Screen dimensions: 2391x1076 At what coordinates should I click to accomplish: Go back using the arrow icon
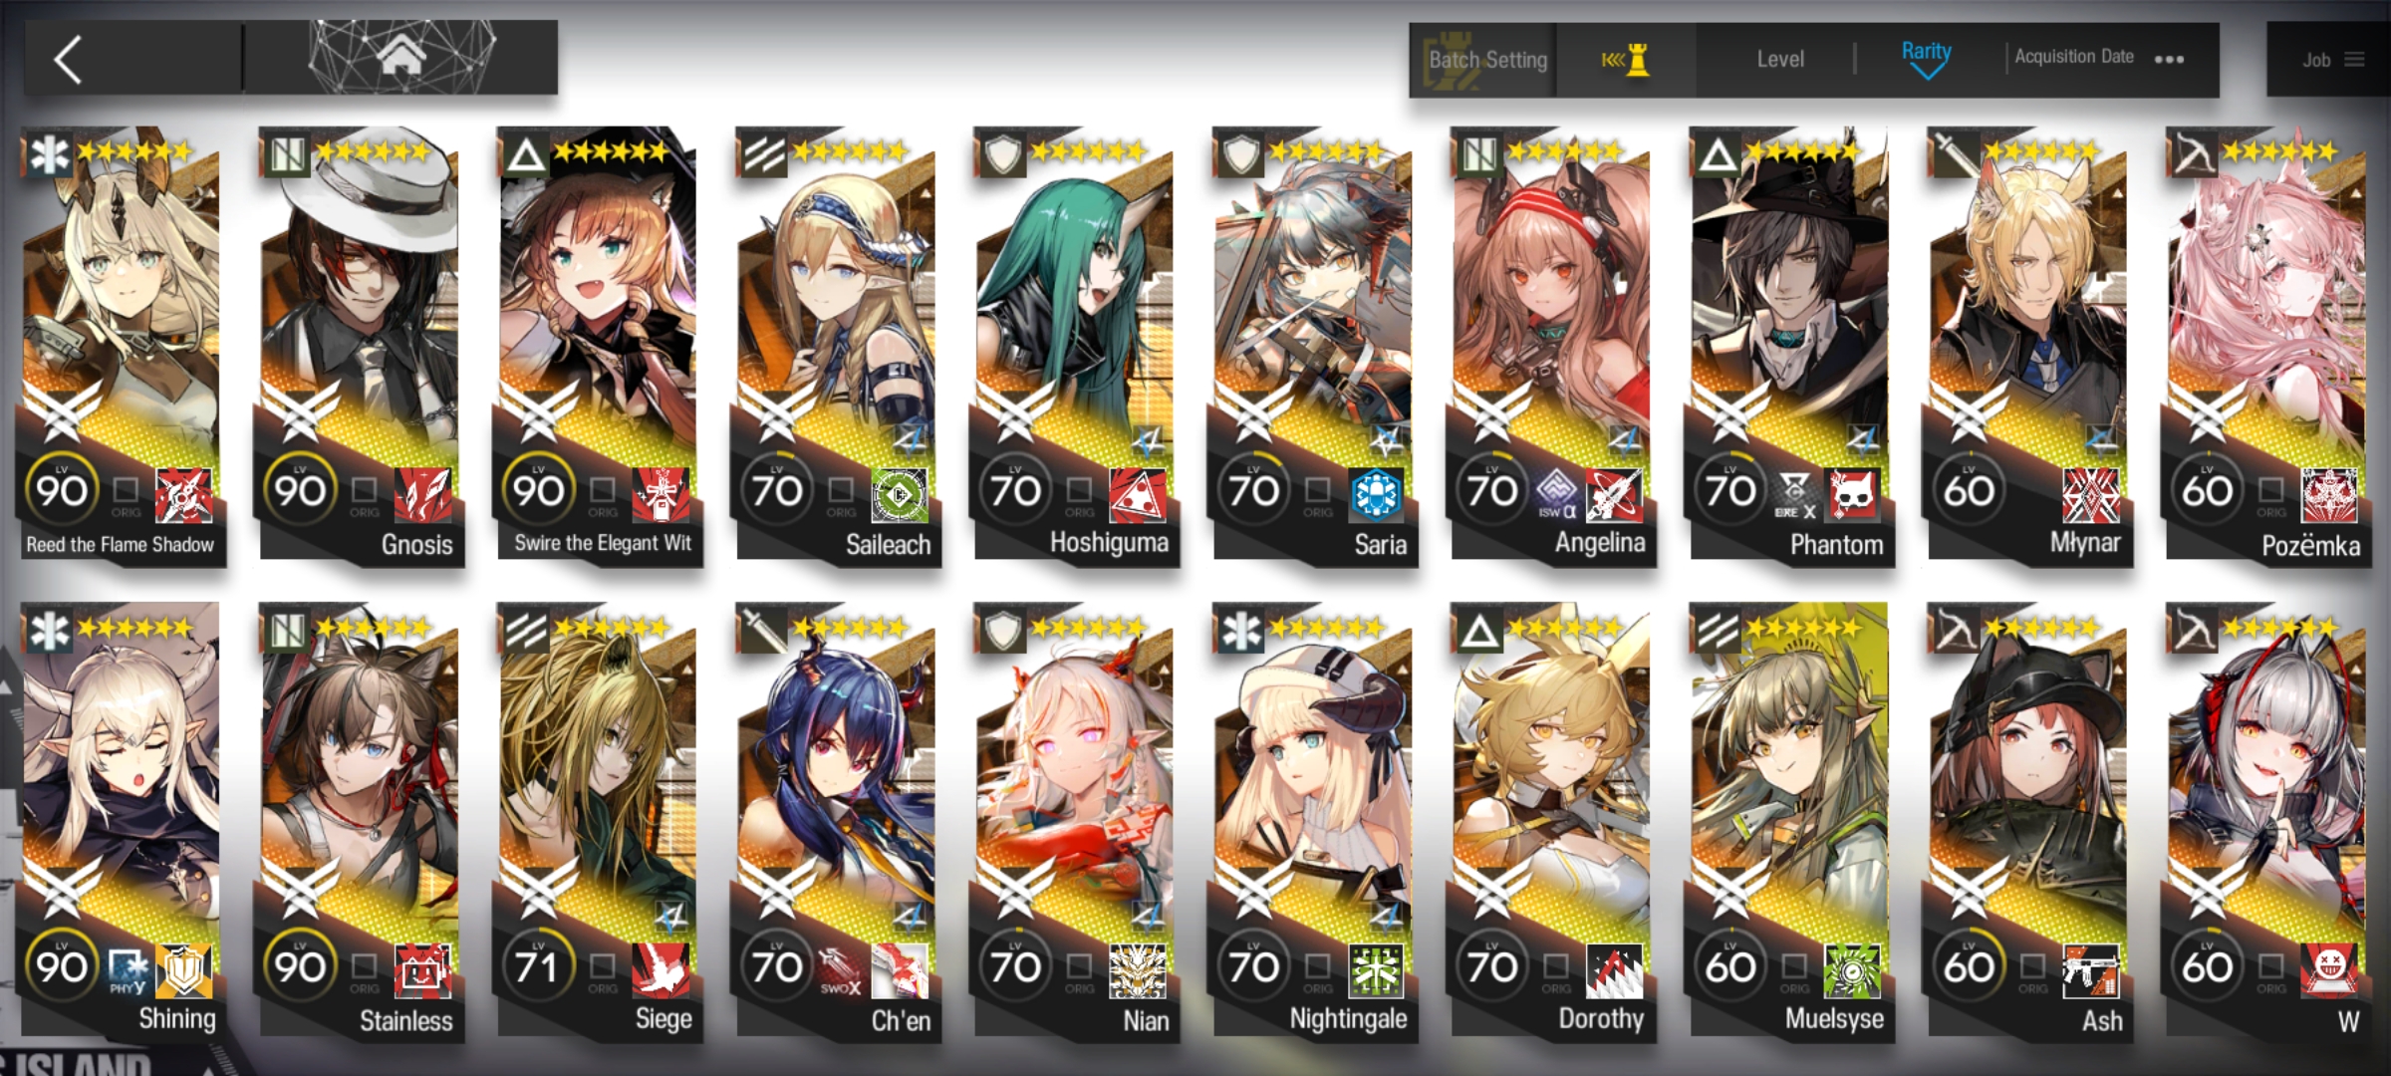click(68, 60)
